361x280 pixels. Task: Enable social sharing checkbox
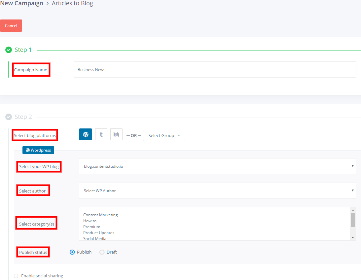click(x=16, y=276)
